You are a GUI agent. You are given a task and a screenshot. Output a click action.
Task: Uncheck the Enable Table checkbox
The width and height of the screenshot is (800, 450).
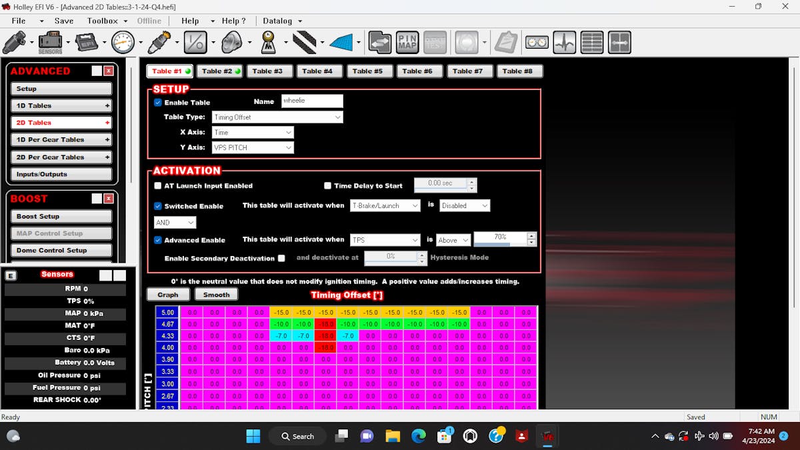pyautogui.click(x=158, y=103)
